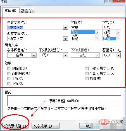Click down arrow of 字号 list
This screenshot has height=131, width=126.
coord(118,38)
